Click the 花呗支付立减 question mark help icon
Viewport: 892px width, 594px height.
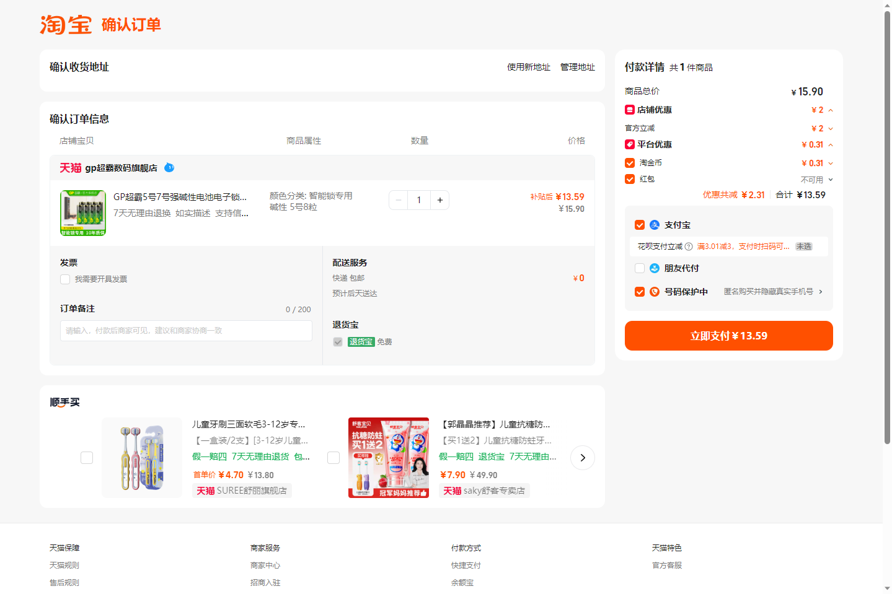689,247
